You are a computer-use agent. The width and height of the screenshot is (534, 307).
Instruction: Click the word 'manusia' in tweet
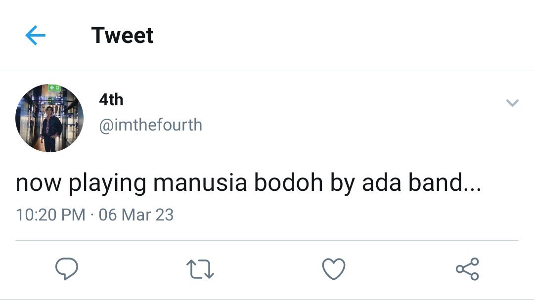200,183
